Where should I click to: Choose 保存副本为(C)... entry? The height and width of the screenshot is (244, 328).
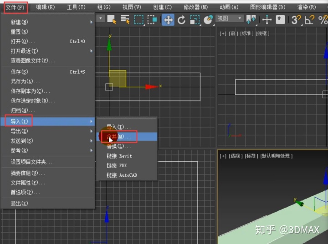pos(48,91)
